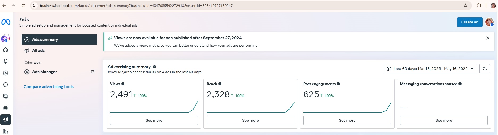Open Notifications bell in sidebar
Image resolution: width=498 pixels, height=135 pixels.
(6, 61)
